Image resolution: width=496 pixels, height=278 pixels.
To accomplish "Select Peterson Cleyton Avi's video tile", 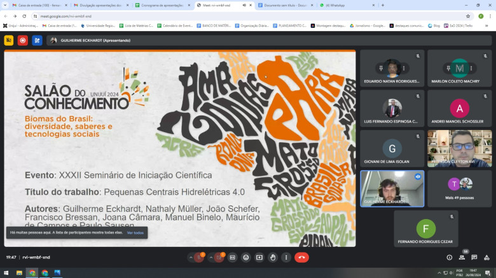I will point(459,148).
